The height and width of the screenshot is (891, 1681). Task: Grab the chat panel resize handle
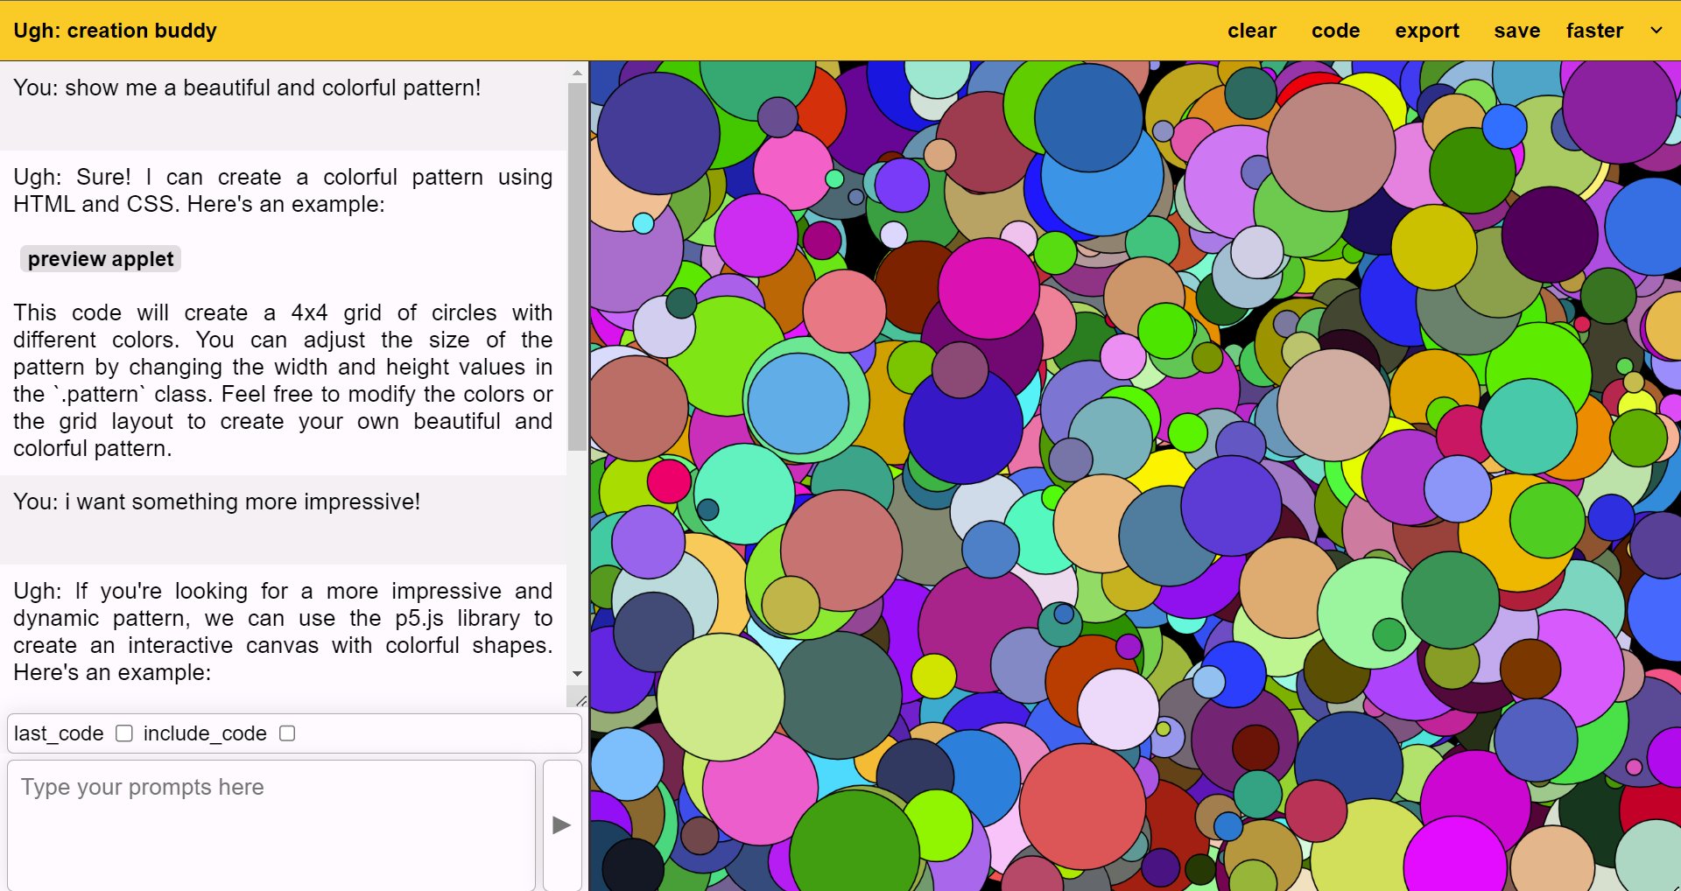tap(580, 700)
